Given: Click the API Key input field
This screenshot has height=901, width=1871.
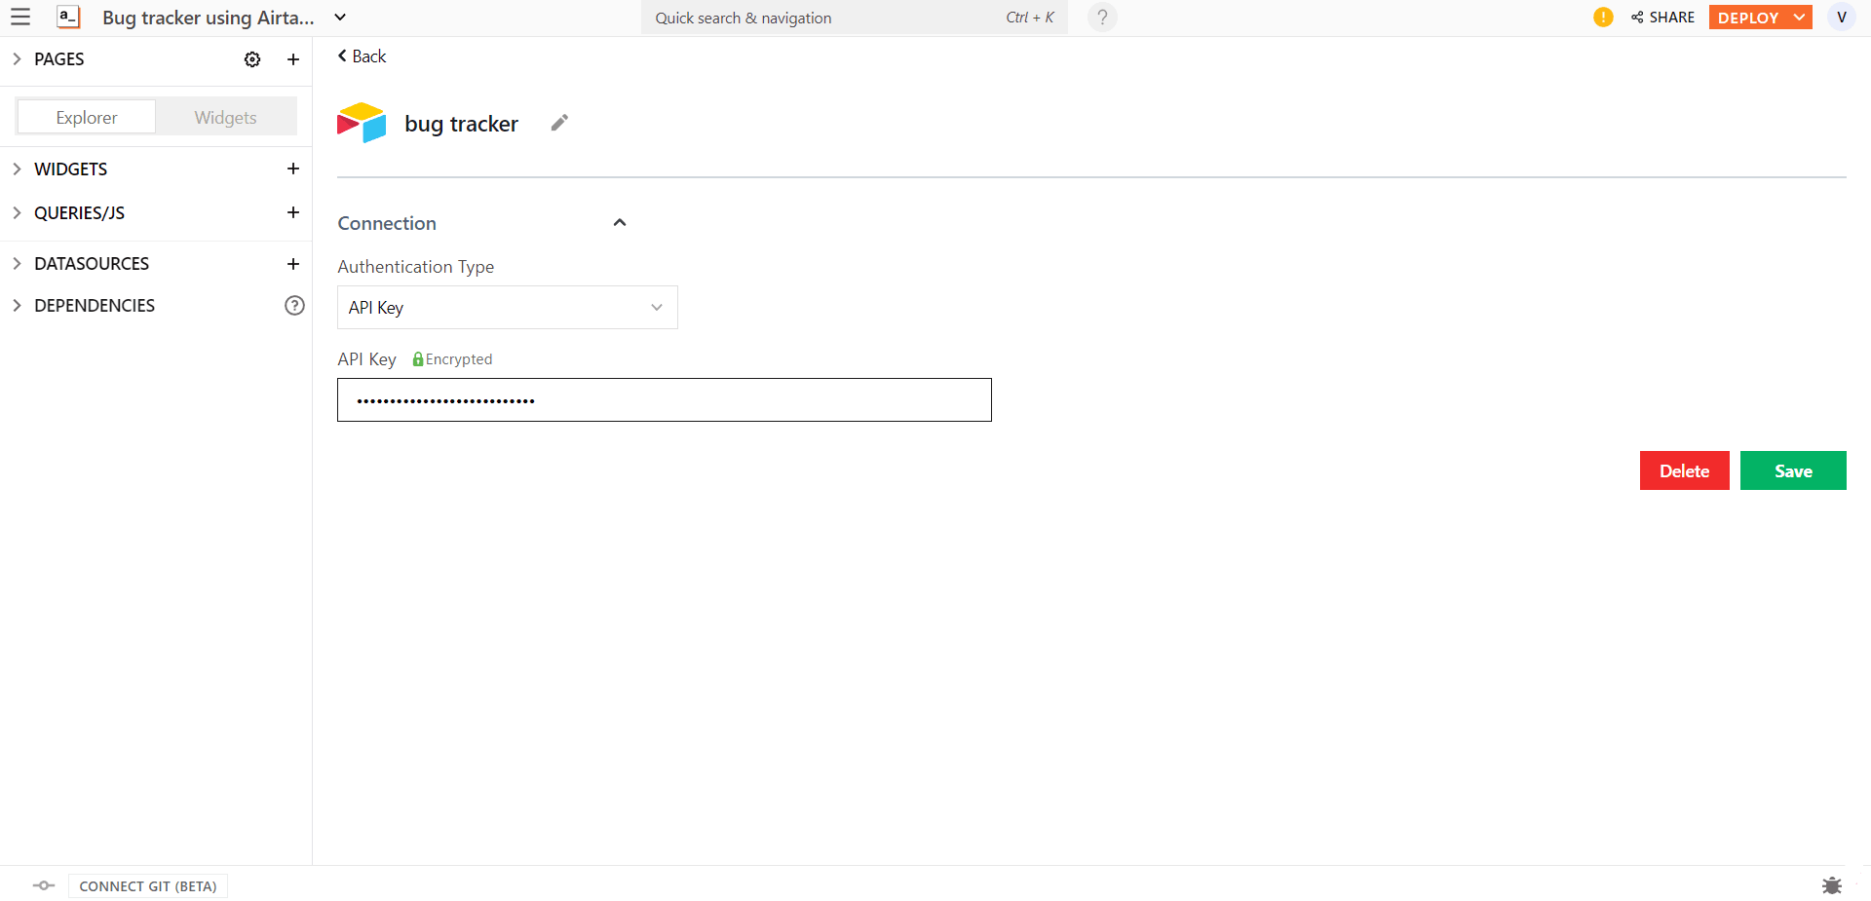Looking at the screenshot, I should click(664, 400).
